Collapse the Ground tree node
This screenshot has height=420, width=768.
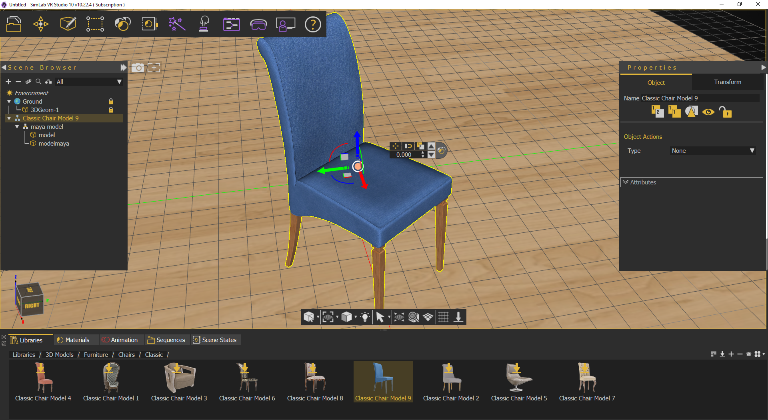9,102
